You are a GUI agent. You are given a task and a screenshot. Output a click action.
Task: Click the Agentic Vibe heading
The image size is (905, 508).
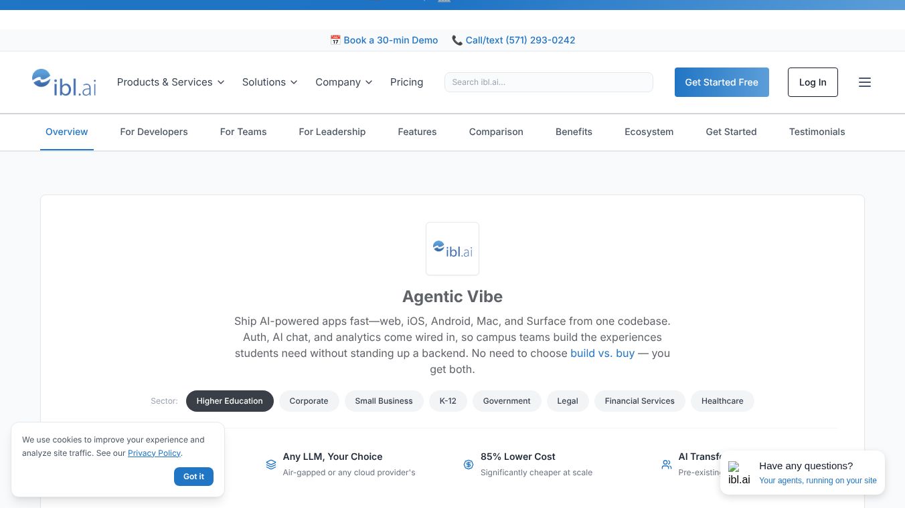(x=452, y=297)
